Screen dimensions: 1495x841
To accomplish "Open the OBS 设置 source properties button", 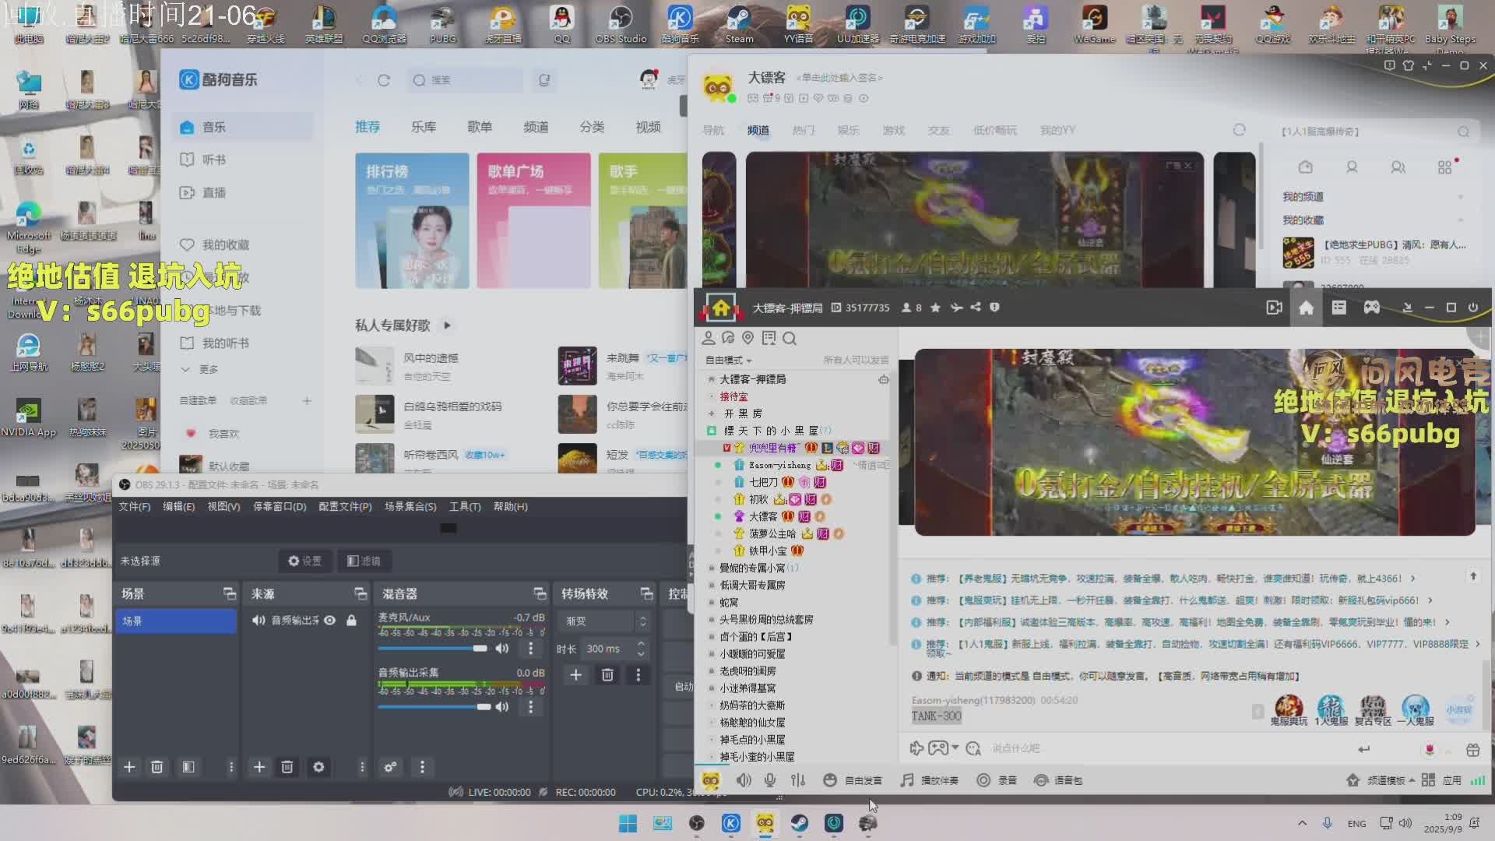I will pos(304,561).
